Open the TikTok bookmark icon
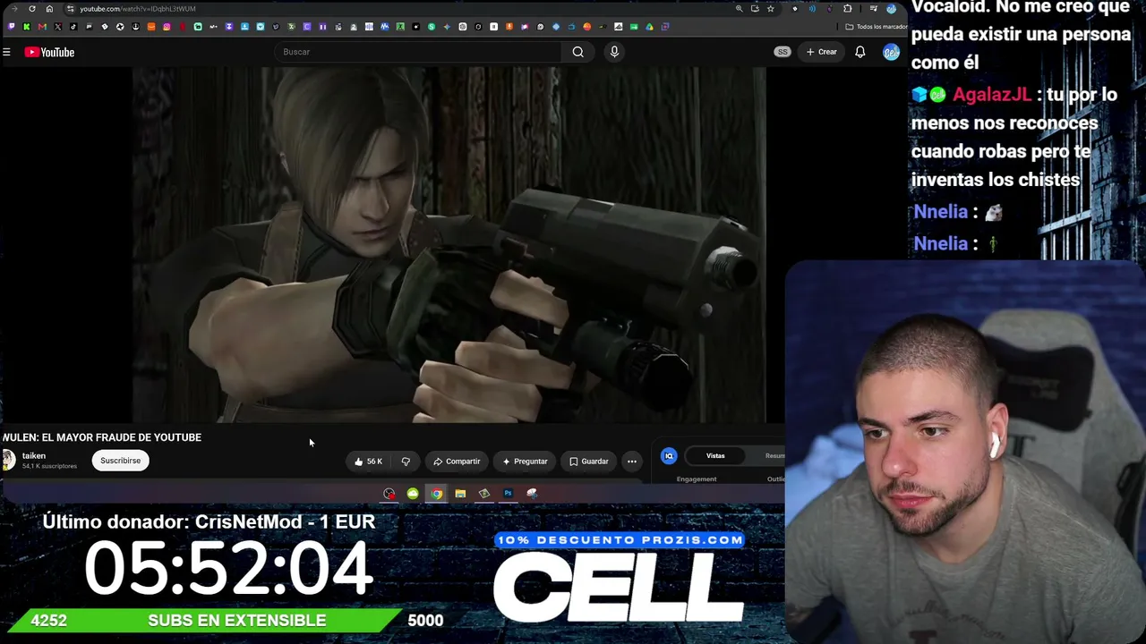Viewport: 1146px width, 644px height. point(73,27)
